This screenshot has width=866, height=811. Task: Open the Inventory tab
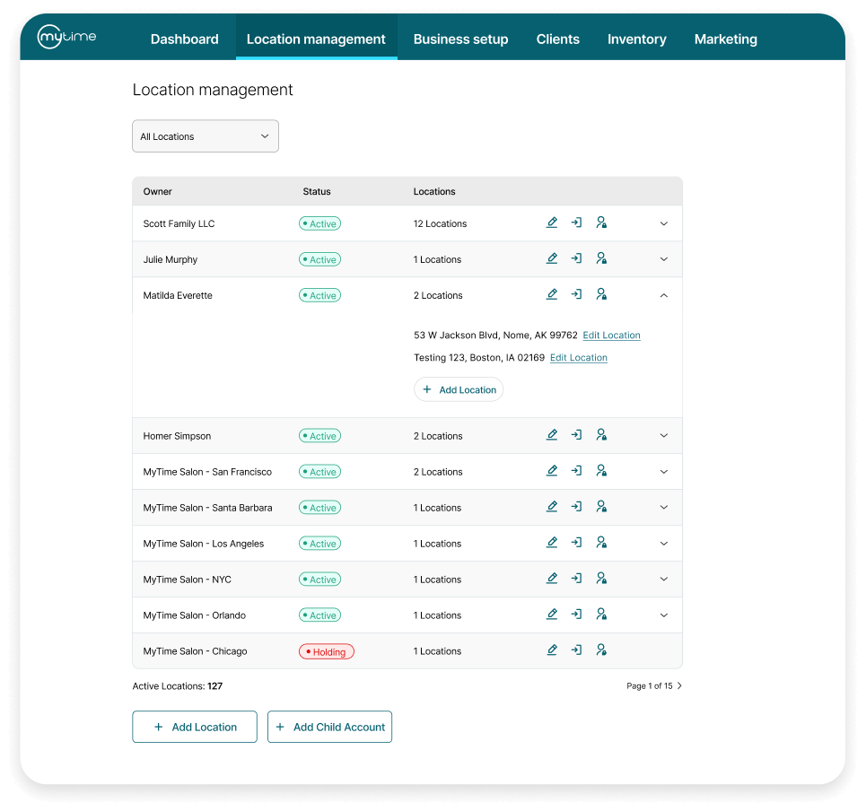click(x=637, y=39)
